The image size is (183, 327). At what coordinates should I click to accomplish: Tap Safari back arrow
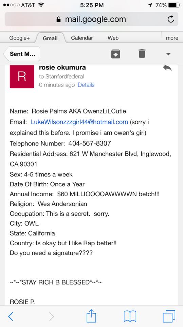tap(11, 316)
